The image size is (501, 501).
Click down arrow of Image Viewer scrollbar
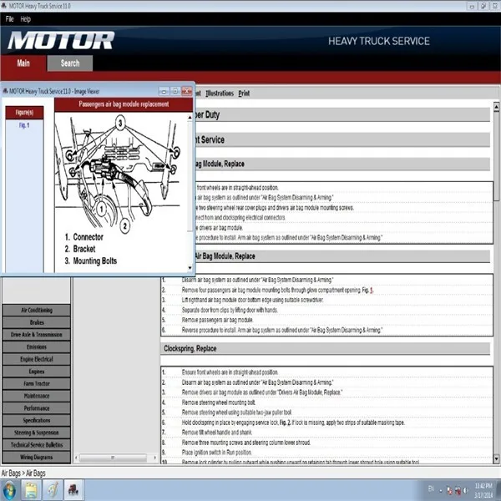point(190,268)
